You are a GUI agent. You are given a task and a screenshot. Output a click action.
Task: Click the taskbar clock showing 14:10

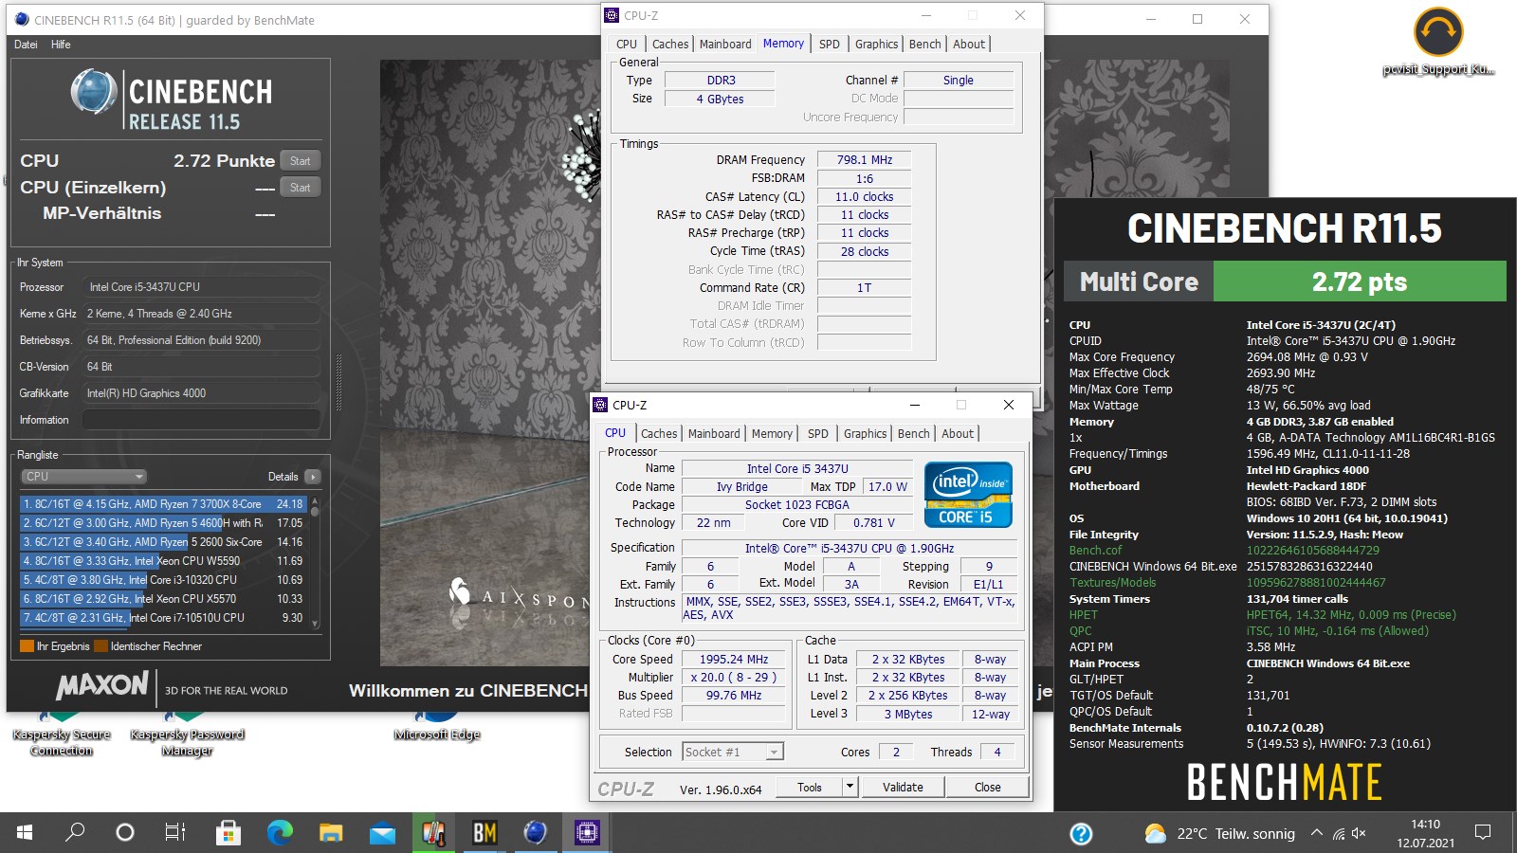coord(1425,833)
